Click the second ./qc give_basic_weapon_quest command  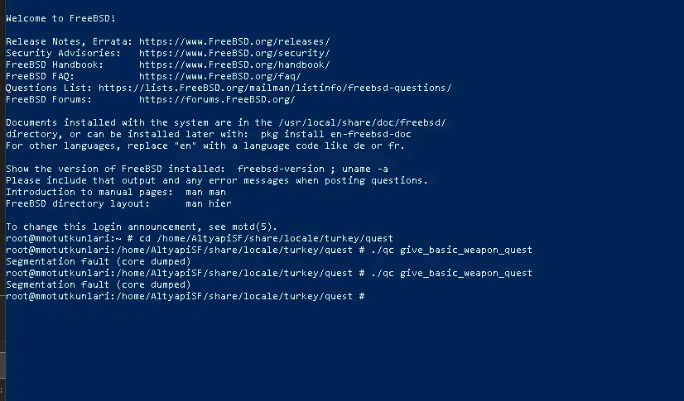click(451, 274)
